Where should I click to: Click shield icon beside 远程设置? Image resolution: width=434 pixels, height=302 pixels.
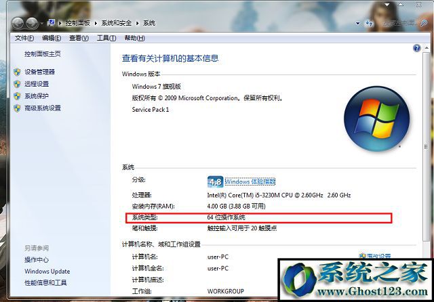pyautogui.click(x=17, y=84)
